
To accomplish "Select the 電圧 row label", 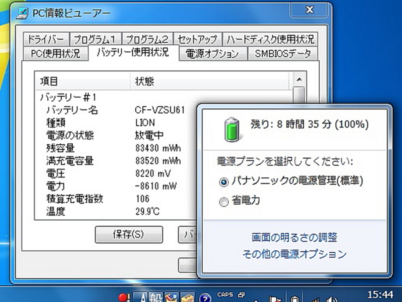I will [x=55, y=173].
